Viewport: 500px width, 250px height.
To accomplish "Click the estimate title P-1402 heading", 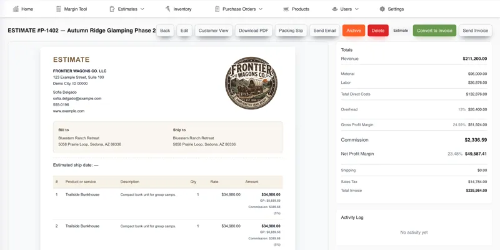I will coord(82,31).
